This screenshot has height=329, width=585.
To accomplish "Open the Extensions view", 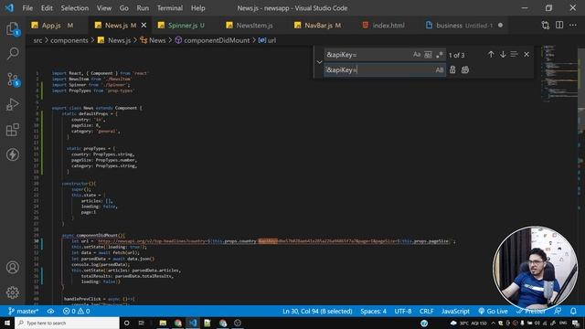I will tap(13, 130).
